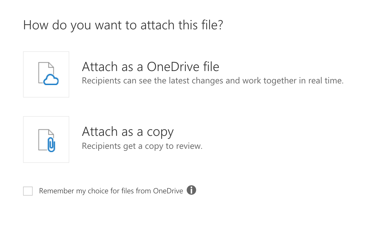Viewport: 390px width, 239px height.
Task: Click the word "OneDrive" in the first option title
Action: (173, 67)
